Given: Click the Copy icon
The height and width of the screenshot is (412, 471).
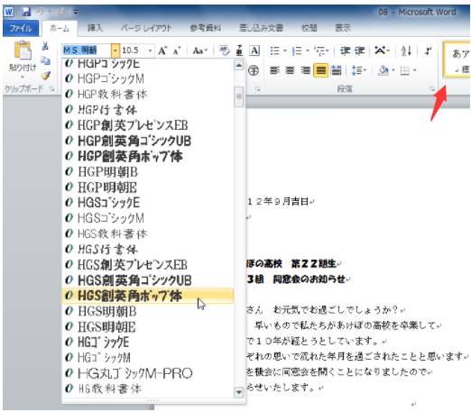Looking at the screenshot, I should pos(45,60).
